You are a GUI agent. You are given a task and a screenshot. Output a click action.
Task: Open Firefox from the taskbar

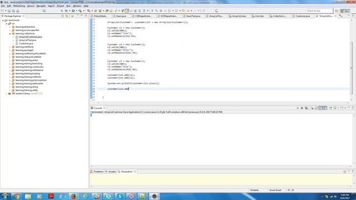point(74,196)
